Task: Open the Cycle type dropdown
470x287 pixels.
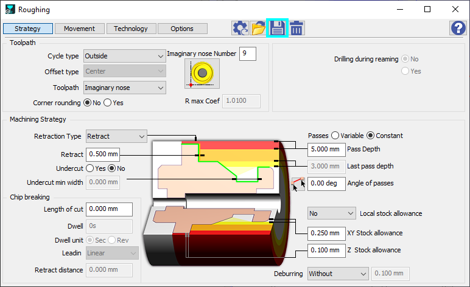Action: [x=124, y=56]
